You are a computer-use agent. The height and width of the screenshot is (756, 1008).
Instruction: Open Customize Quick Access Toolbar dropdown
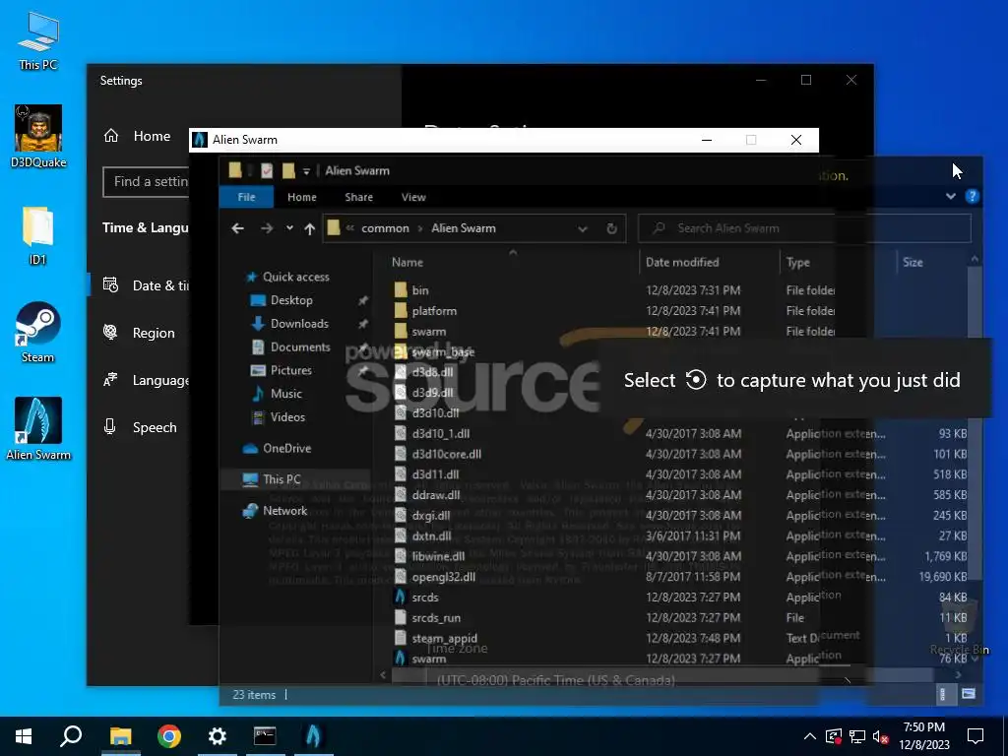pos(306,171)
